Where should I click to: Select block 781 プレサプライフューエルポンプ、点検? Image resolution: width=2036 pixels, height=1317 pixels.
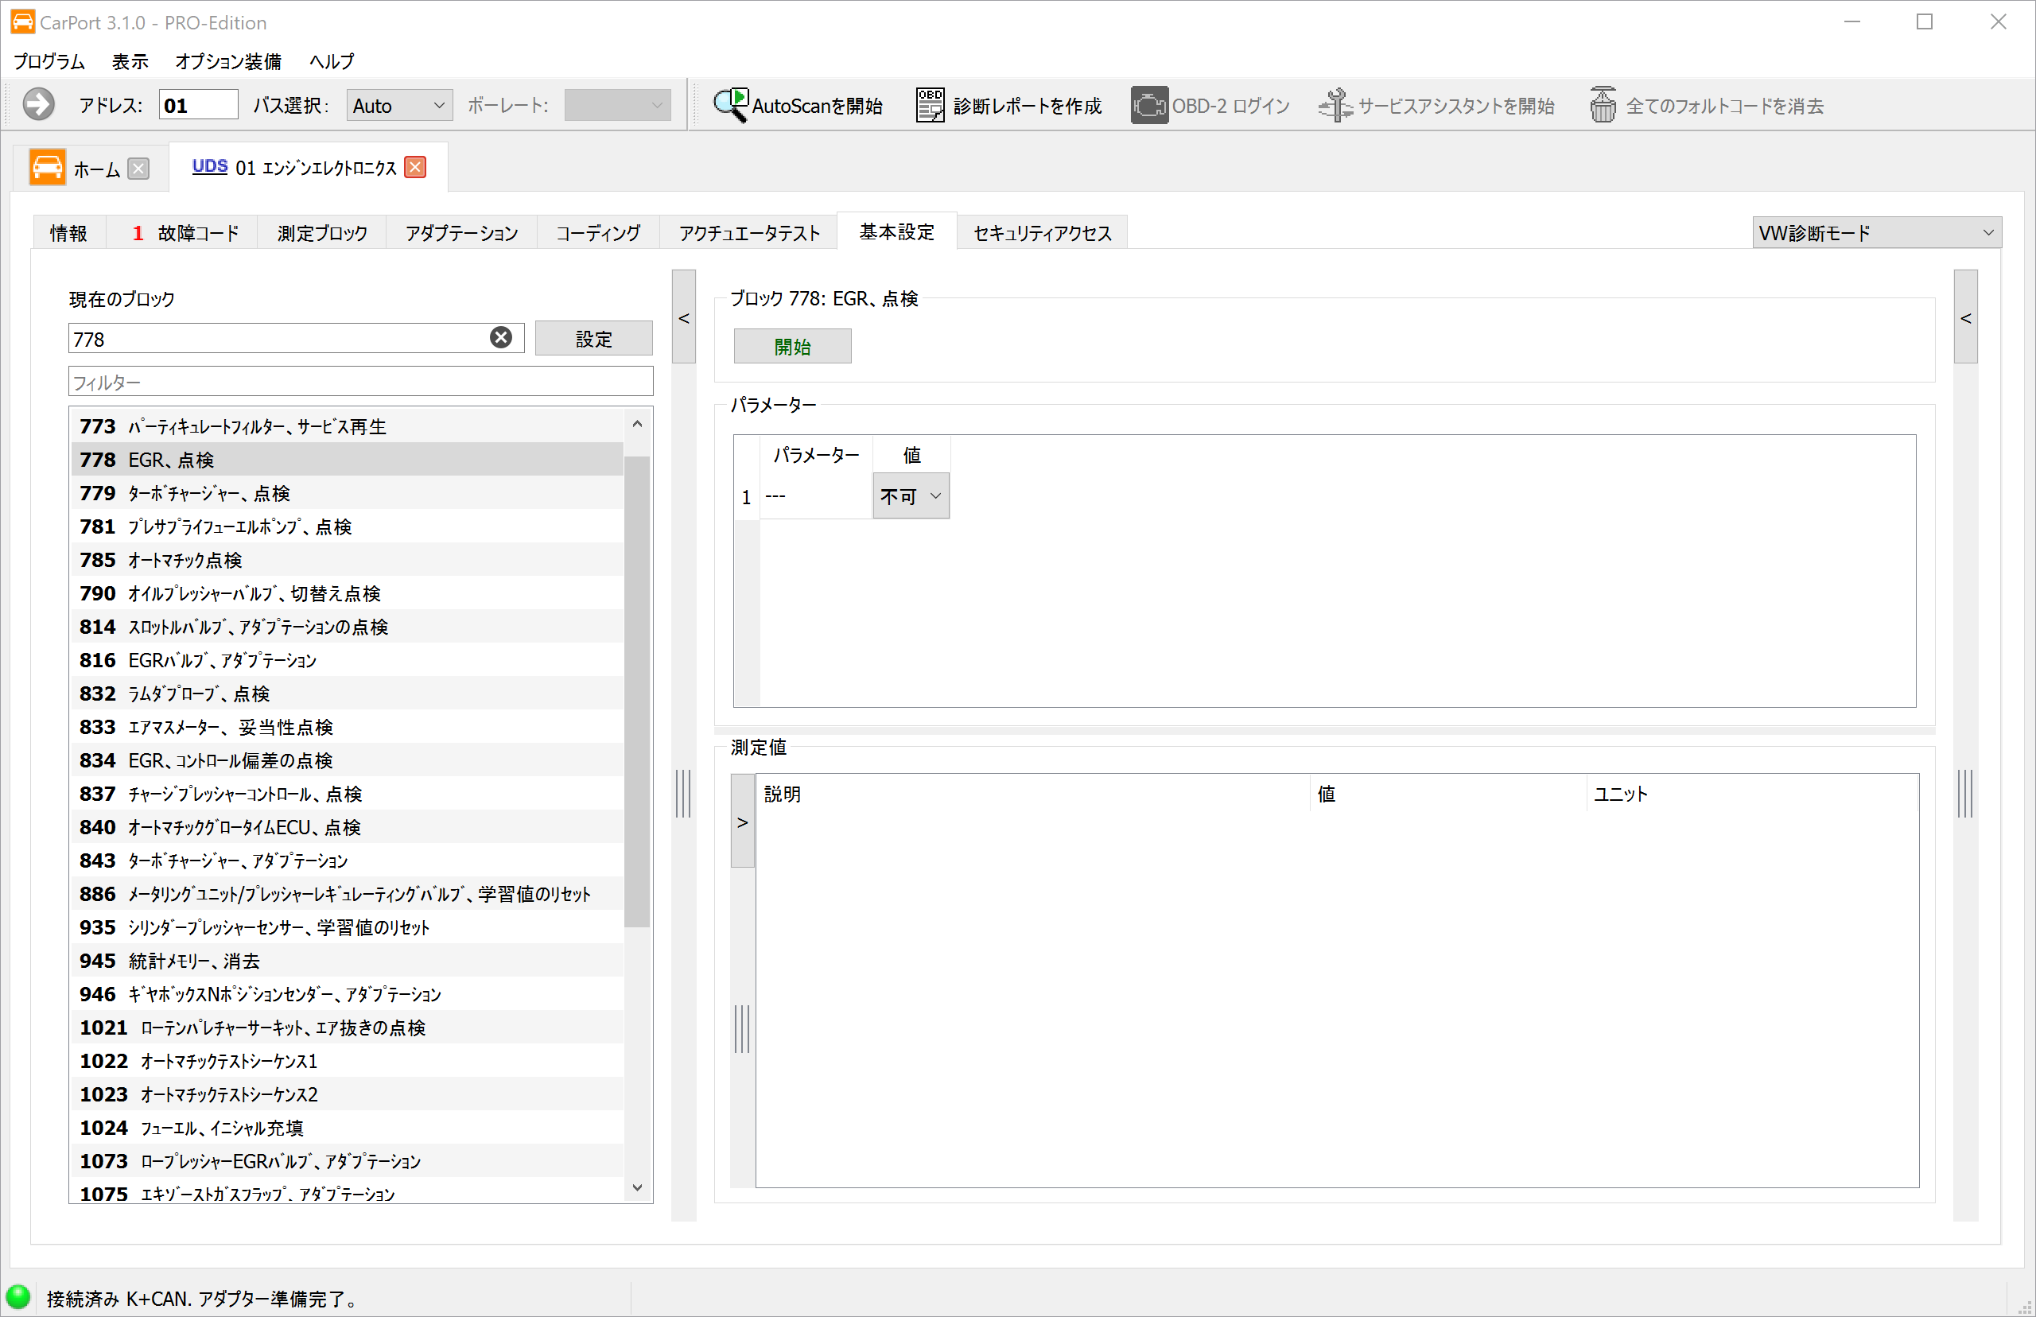pos(348,526)
